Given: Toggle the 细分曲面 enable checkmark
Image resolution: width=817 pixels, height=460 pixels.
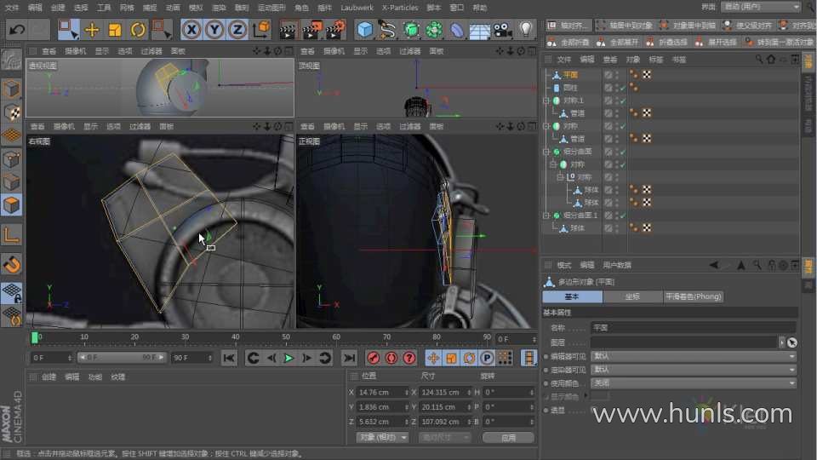Looking at the screenshot, I should [623, 152].
